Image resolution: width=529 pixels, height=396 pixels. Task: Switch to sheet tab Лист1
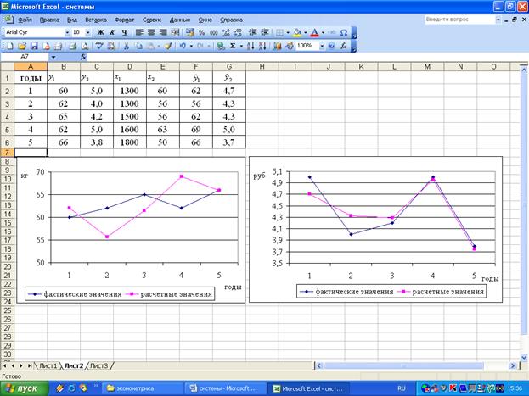(48, 365)
